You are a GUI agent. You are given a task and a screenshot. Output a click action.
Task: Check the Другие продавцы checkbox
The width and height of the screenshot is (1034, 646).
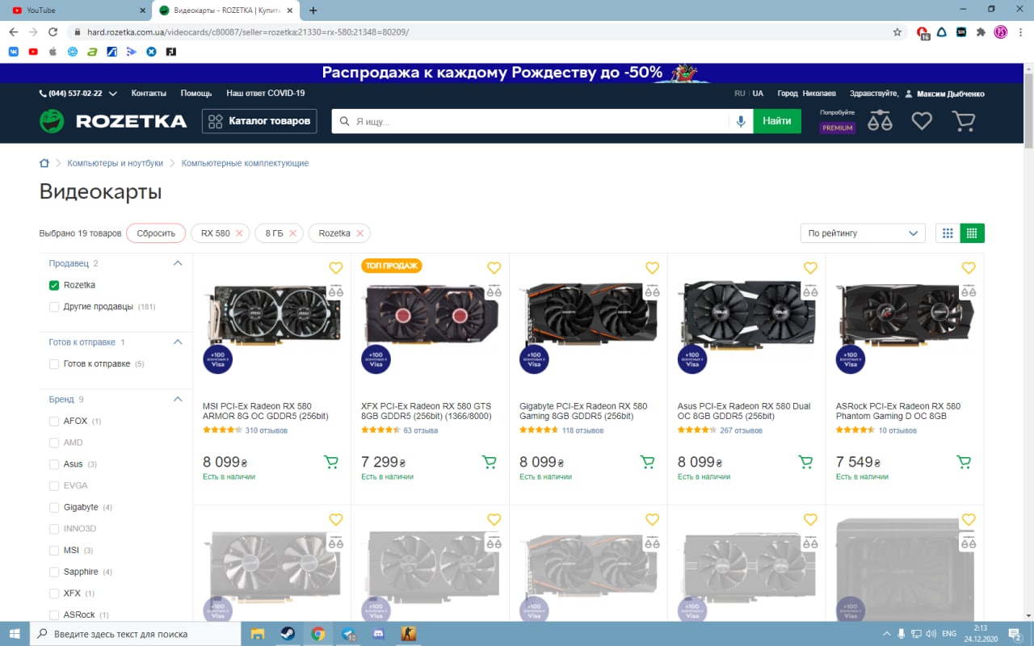(54, 307)
